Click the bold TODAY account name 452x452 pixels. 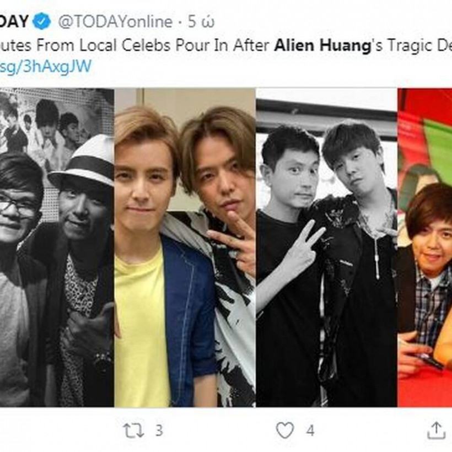click(x=14, y=21)
